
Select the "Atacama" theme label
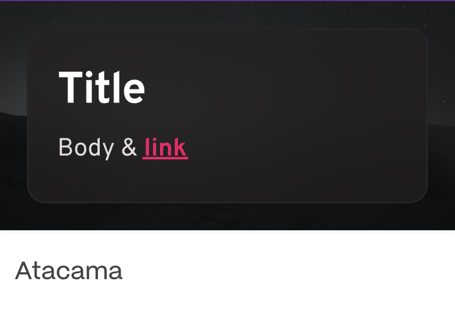pyautogui.click(x=69, y=271)
